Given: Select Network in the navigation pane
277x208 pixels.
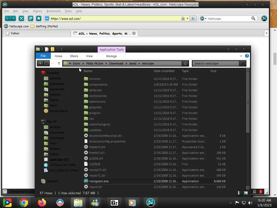Looking at the screenshot, I should point(50,181).
